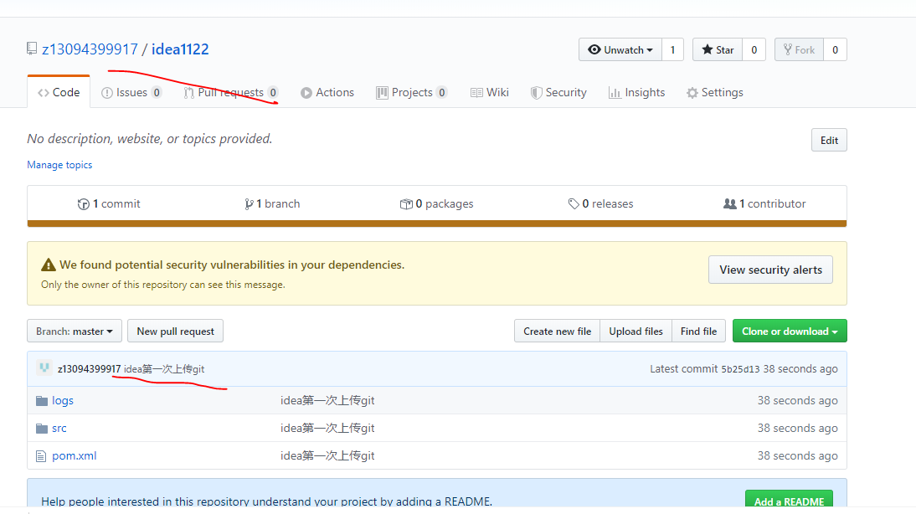Switch to the Actions tab

(x=327, y=92)
